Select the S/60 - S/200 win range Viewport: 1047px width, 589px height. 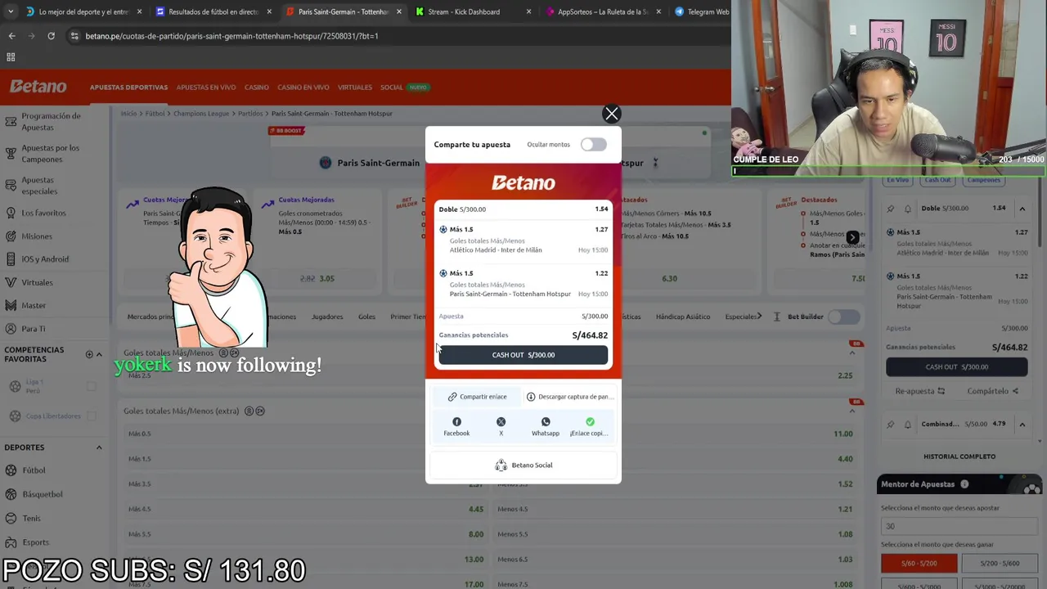919,563
